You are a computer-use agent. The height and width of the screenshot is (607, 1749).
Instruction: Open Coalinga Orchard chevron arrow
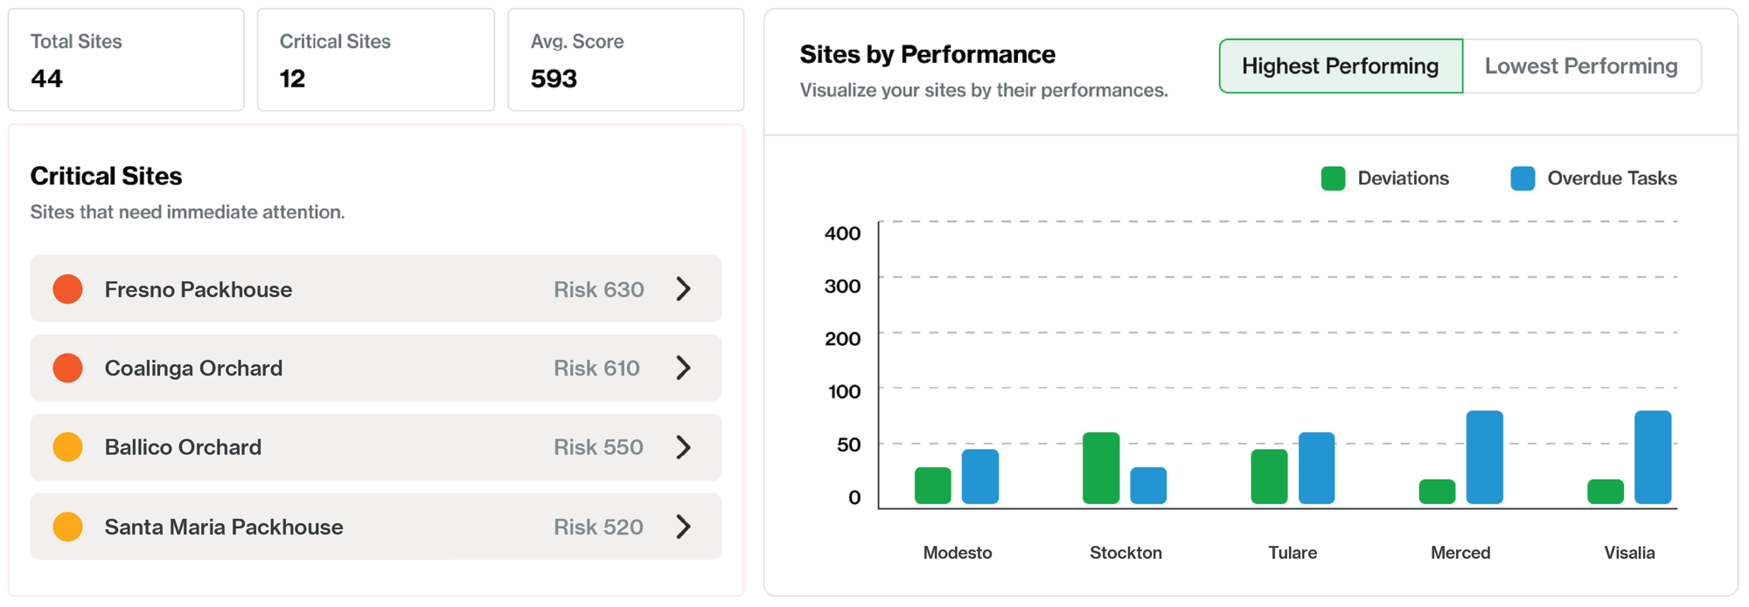tap(684, 368)
